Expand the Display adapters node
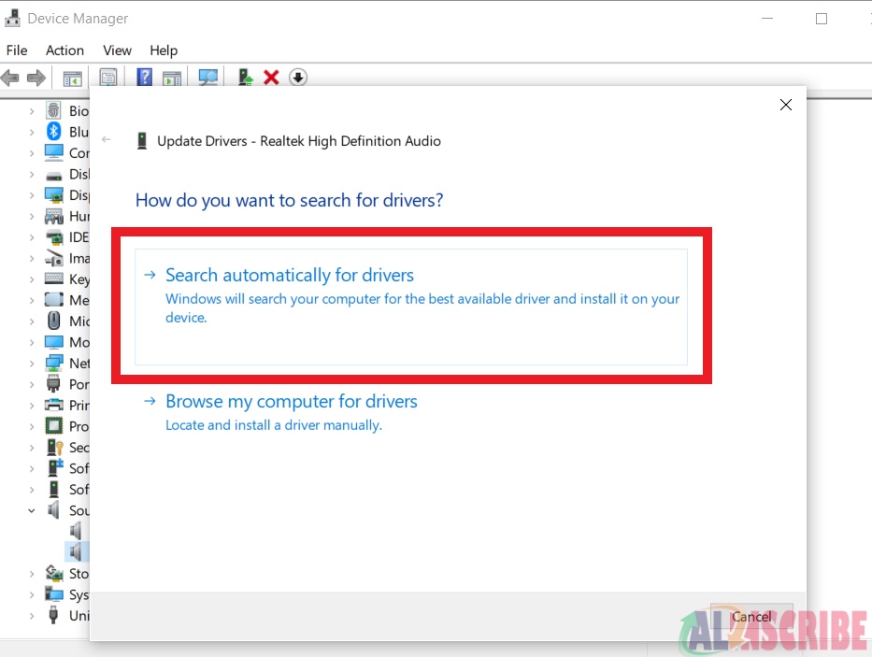The image size is (872, 657). 32,195
